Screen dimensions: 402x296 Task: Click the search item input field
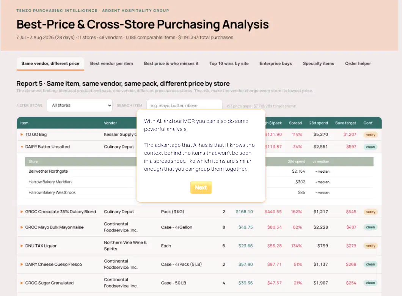(x=184, y=105)
